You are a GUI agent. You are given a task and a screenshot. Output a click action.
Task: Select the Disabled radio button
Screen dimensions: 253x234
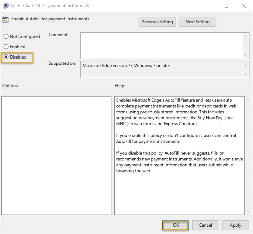pyautogui.click(x=5, y=57)
